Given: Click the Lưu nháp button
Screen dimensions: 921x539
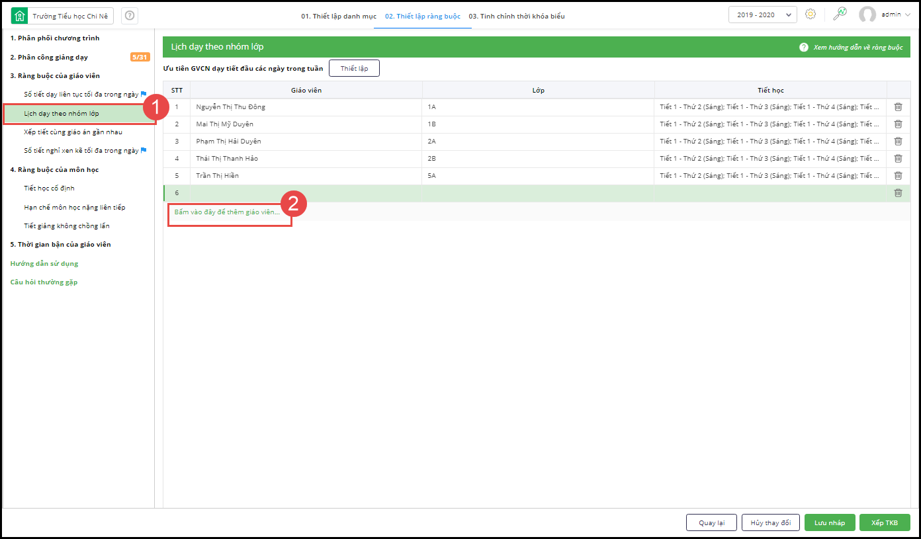Looking at the screenshot, I should (830, 522).
